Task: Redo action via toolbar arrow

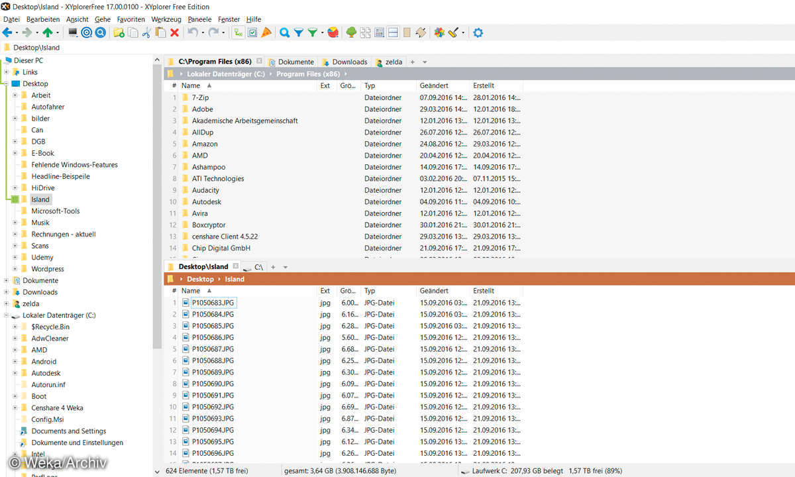Action: pos(213,32)
